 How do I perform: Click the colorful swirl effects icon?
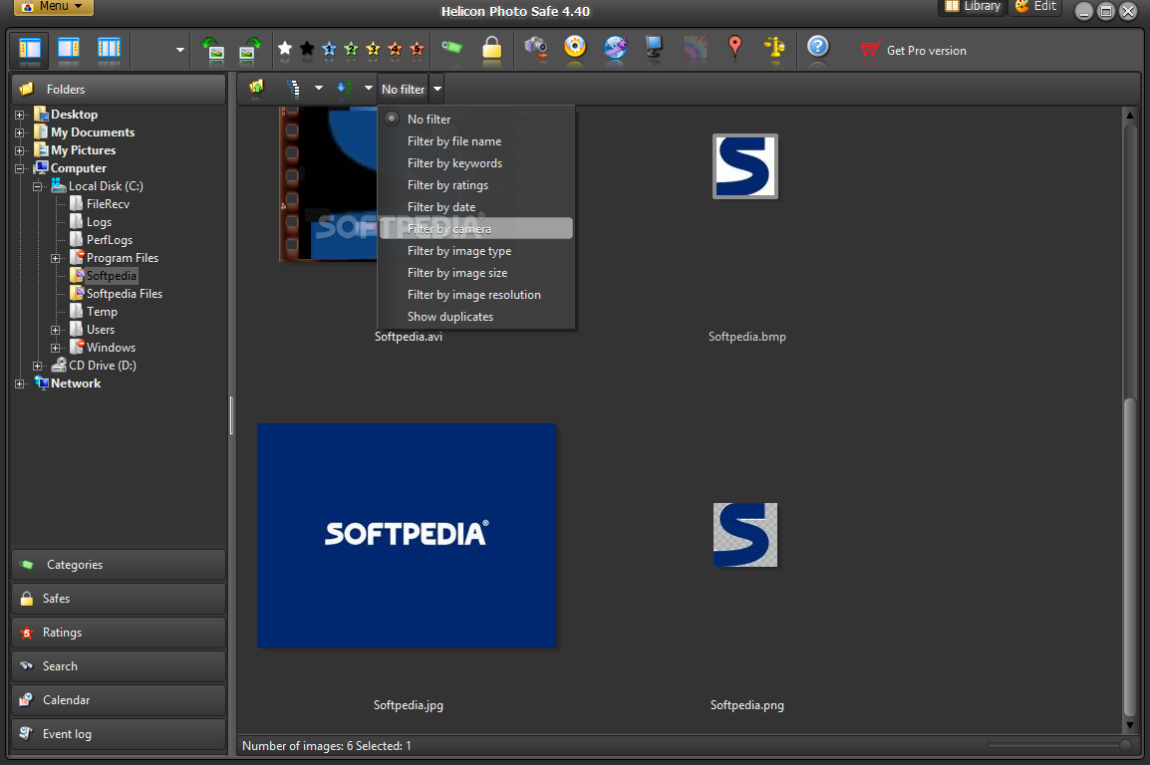(696, 49)
